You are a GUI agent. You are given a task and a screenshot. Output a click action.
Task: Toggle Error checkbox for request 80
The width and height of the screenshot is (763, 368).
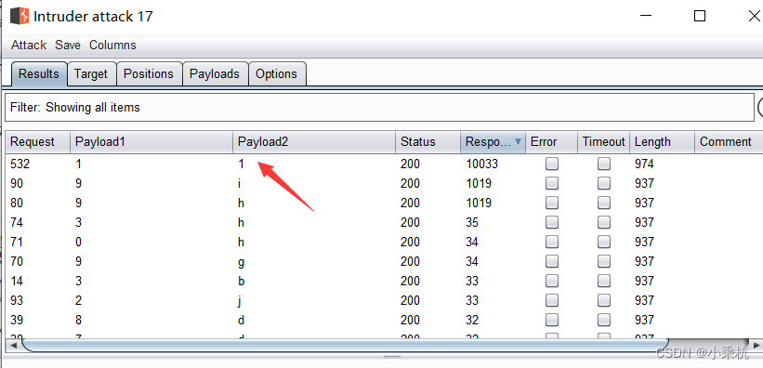click(x=552, y=203)
